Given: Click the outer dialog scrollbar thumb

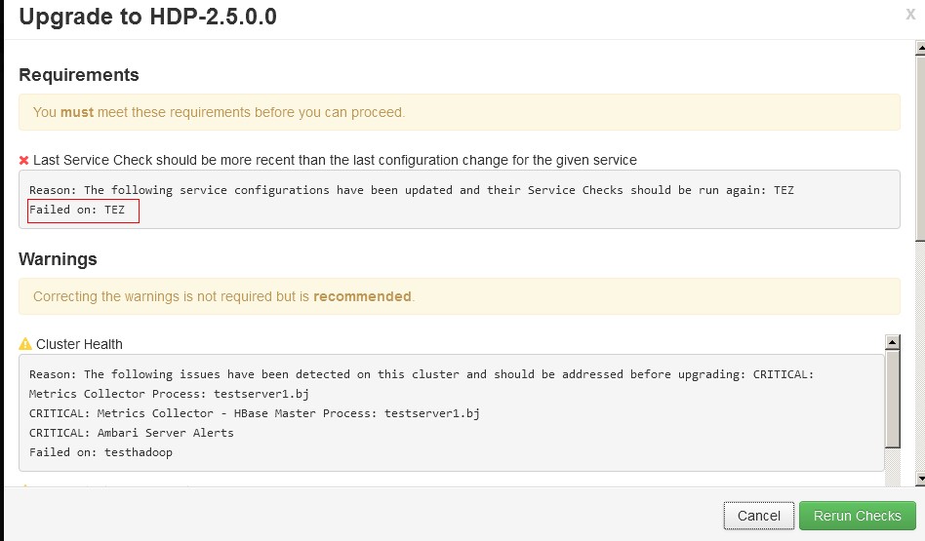Looking at the screenshot, I should pos(919,146).
